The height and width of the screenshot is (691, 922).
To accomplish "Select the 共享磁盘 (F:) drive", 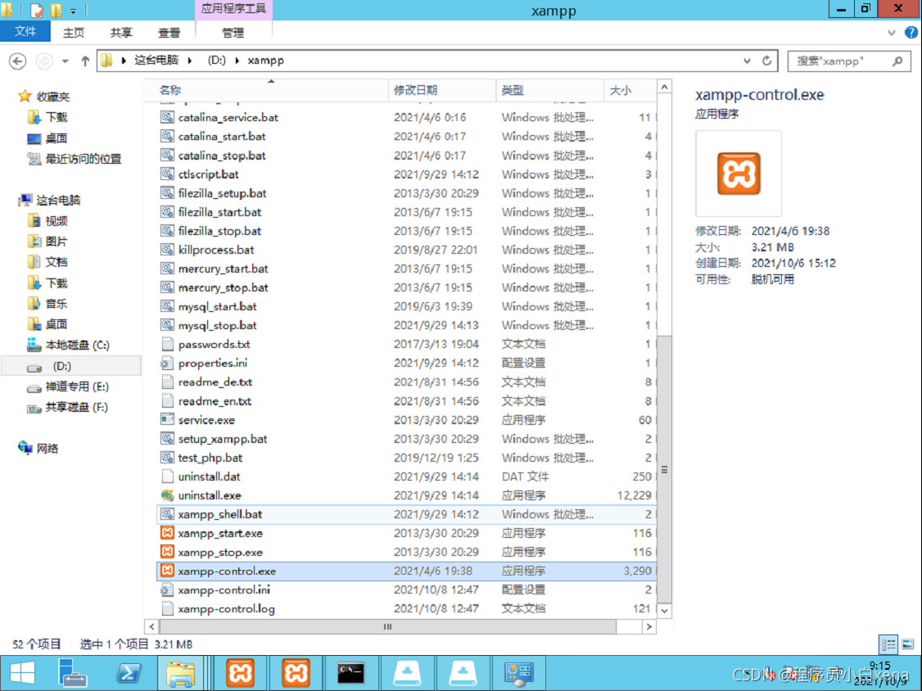I will point(76,407).
